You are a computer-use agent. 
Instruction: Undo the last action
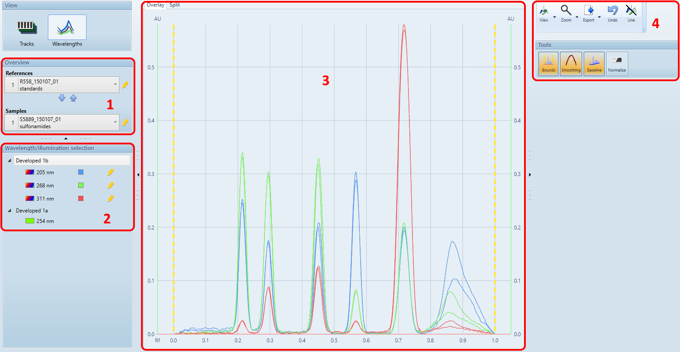point(613,14)
